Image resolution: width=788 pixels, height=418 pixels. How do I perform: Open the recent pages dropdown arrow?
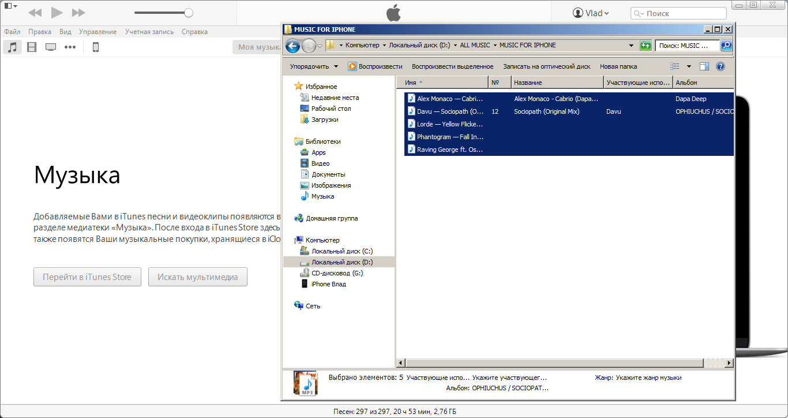click(x=320, y=46)
